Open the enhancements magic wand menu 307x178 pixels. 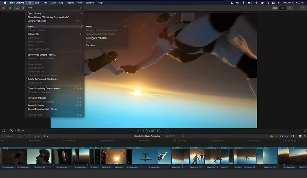11,131
